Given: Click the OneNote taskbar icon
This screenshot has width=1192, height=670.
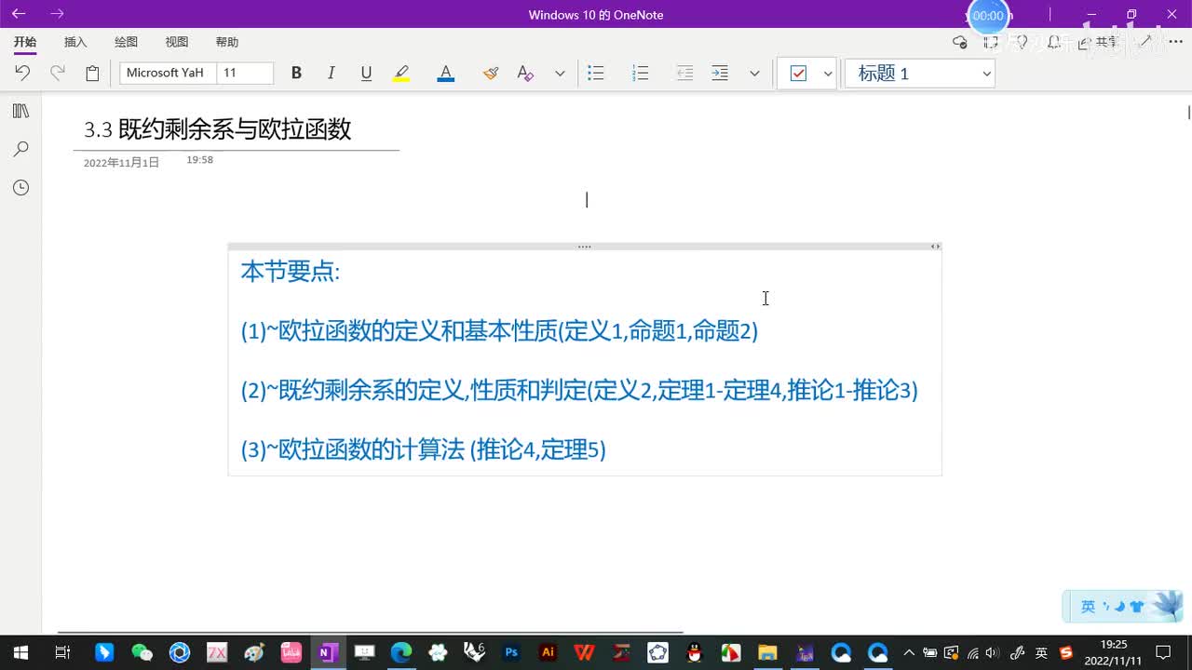Looking at the screenshot, I should (327, 652).
